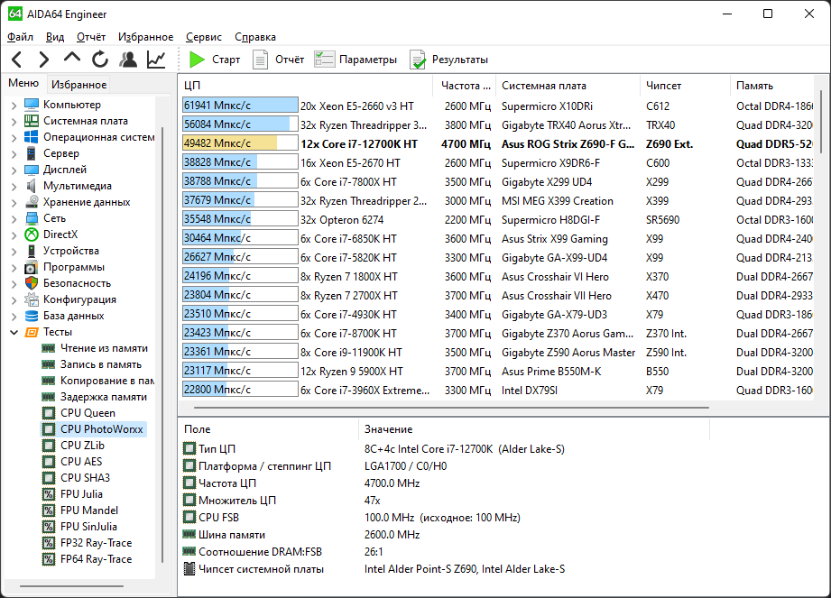Select the База данных database icon

point(32,316)
